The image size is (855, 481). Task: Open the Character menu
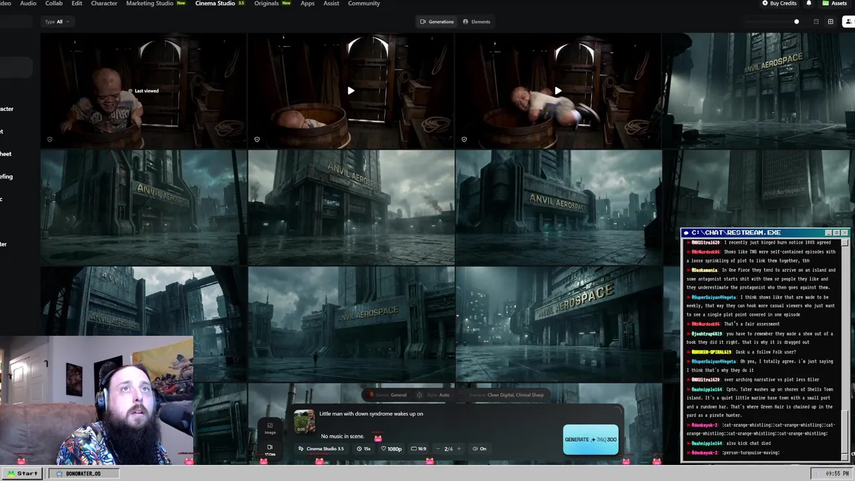pos(104,3)
